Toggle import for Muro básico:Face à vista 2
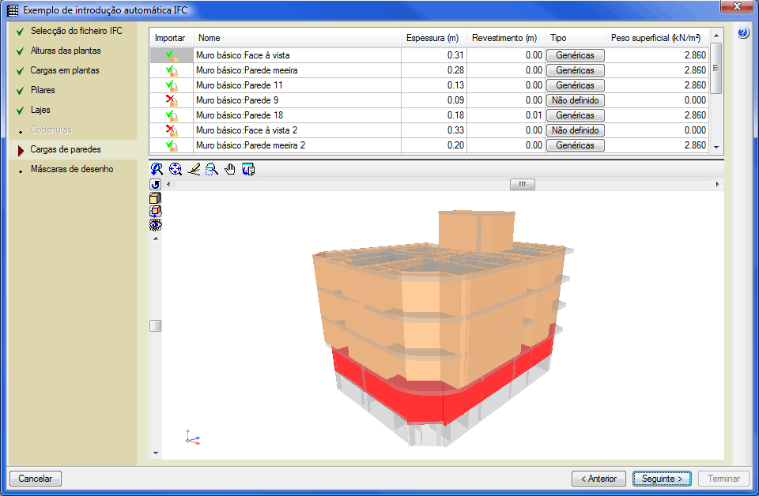The width and height of the screenshot is (759, 496). click(172, 130)
